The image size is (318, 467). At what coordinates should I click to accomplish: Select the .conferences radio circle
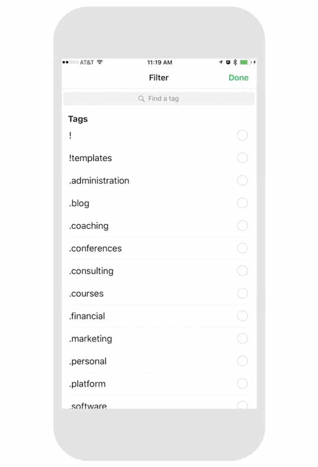(242, 248)
